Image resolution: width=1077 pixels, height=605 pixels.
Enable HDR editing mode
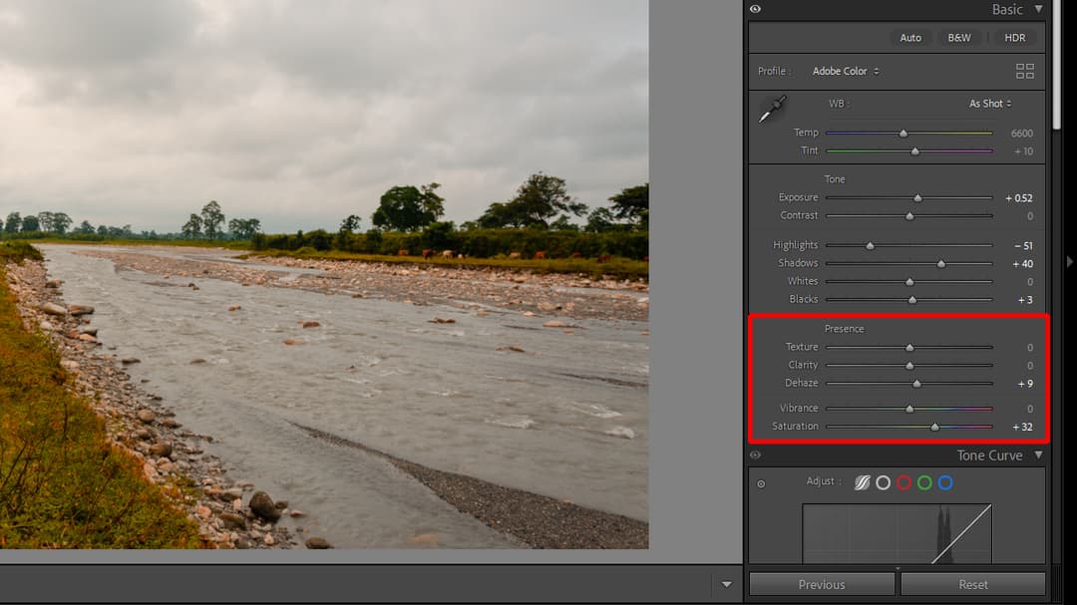tap(1014, 38)
